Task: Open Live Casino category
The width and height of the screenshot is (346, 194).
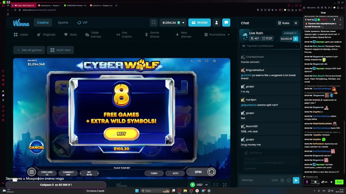Action: [124, 34]
